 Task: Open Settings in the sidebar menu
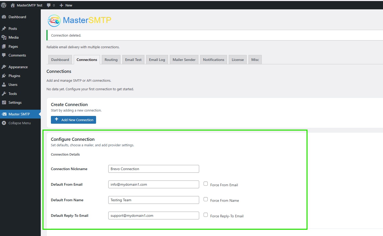click(x=15, y=102)
